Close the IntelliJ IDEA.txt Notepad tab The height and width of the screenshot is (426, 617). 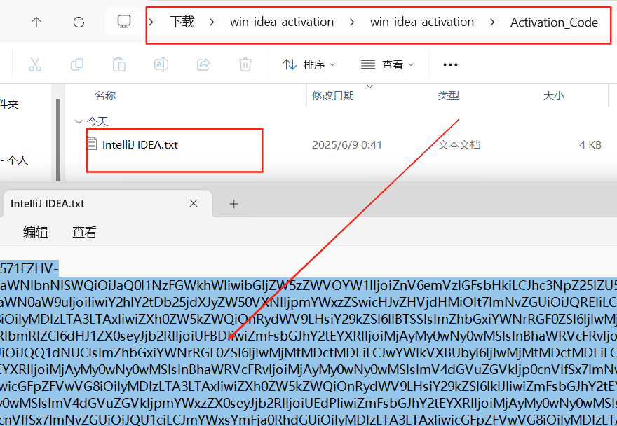194,203
